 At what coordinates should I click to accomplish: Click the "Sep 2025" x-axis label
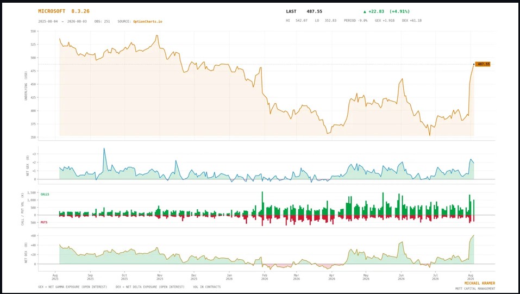pos(90,277)
